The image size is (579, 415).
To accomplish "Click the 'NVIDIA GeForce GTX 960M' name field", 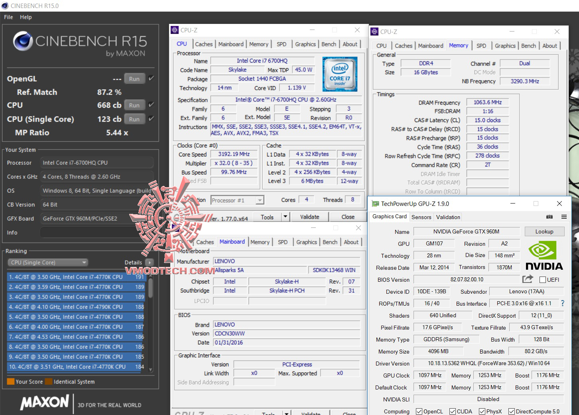I will pos(467,231).
